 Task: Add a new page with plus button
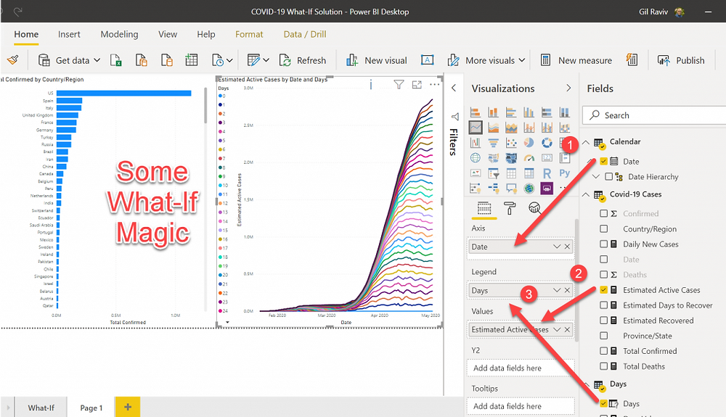tap(128, 407)
